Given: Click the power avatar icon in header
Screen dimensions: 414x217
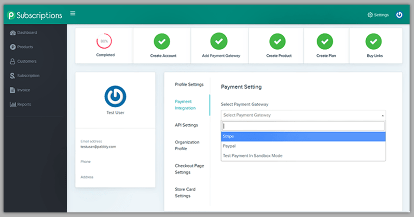Looking at the screenshot, I should (399, 15).
